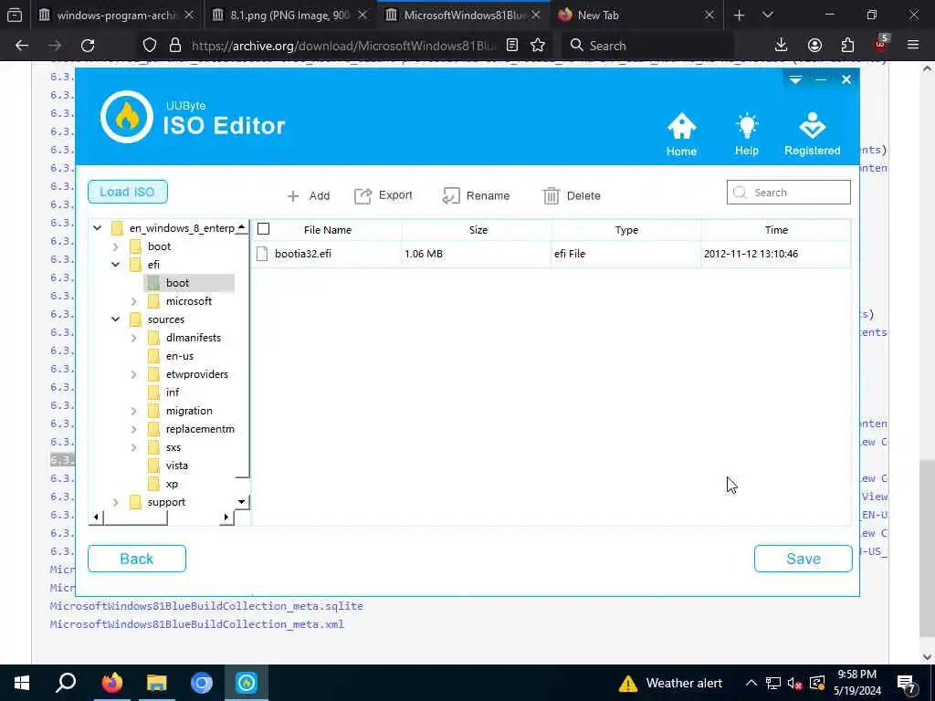Expand the replacementm folder

[x=134, y=429]
